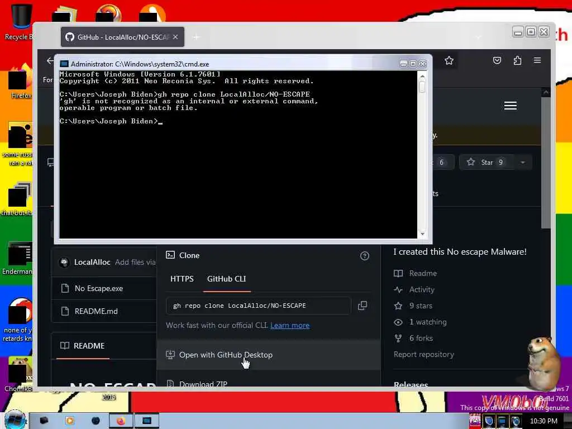The height and width of the screenshot is (429, 572).
Task: Switch to Firefox on the taskbar
Action: (x=121, y=421)
